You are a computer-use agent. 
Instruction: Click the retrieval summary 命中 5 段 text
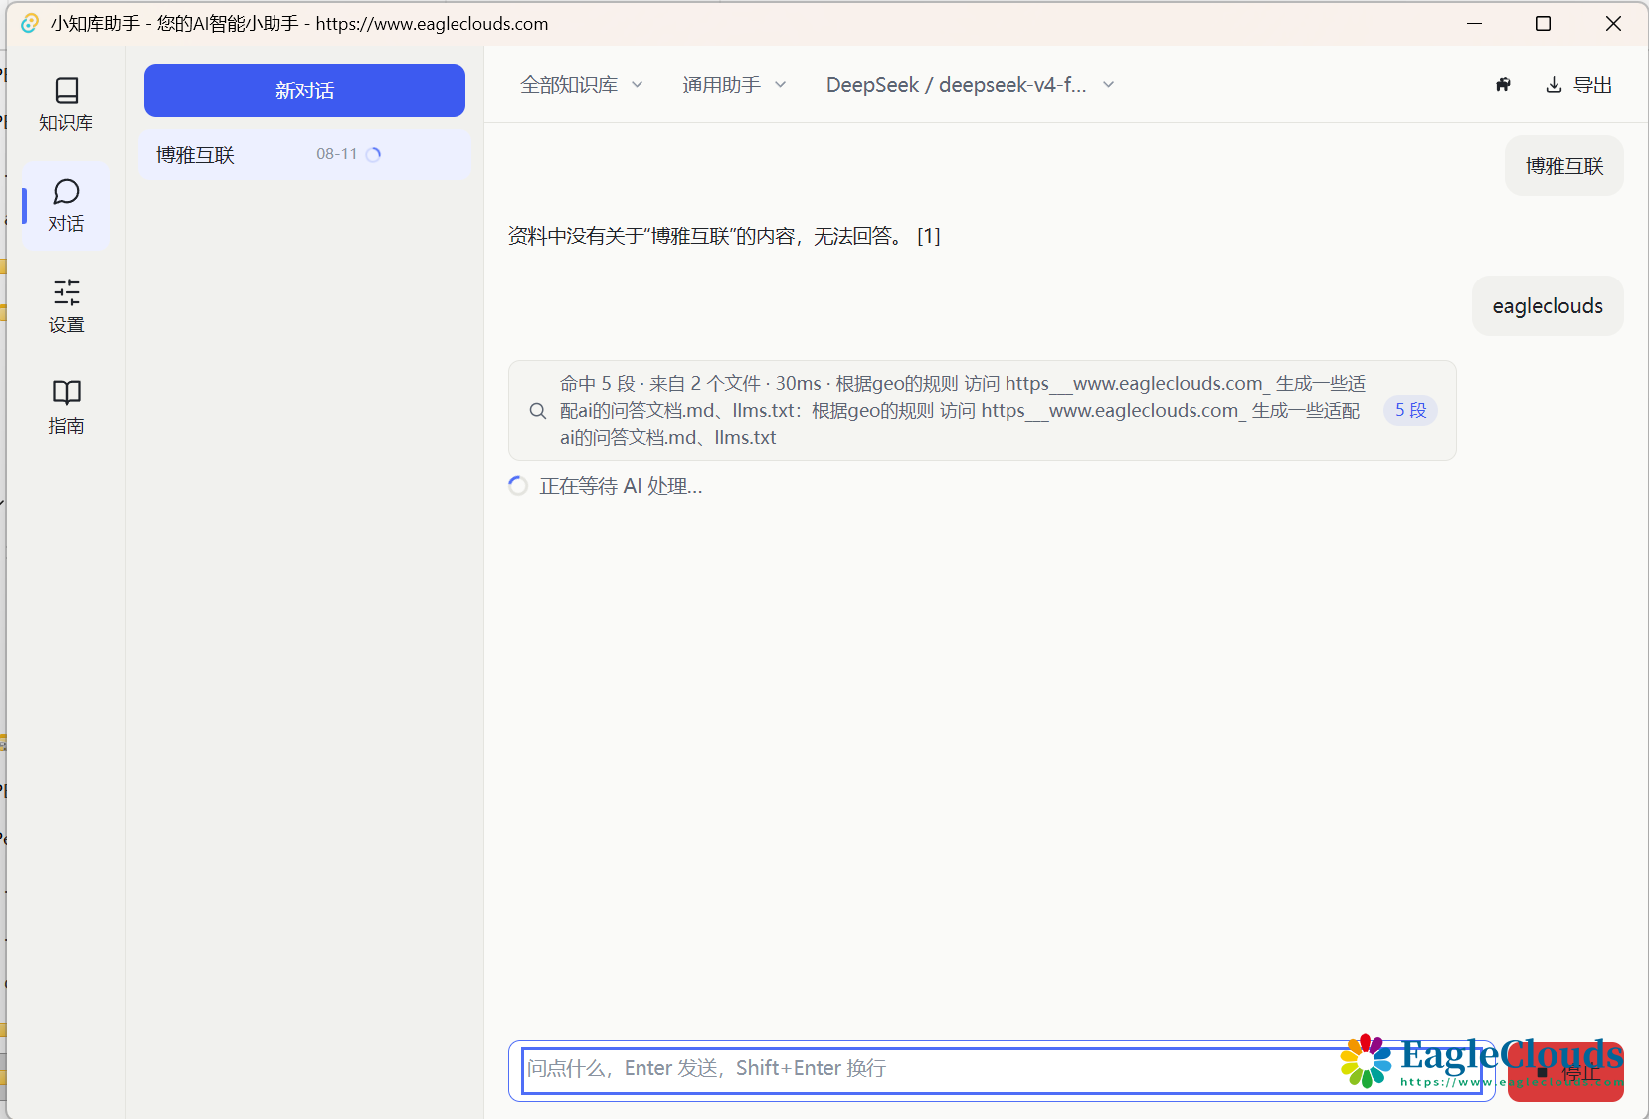pos(963,410)
